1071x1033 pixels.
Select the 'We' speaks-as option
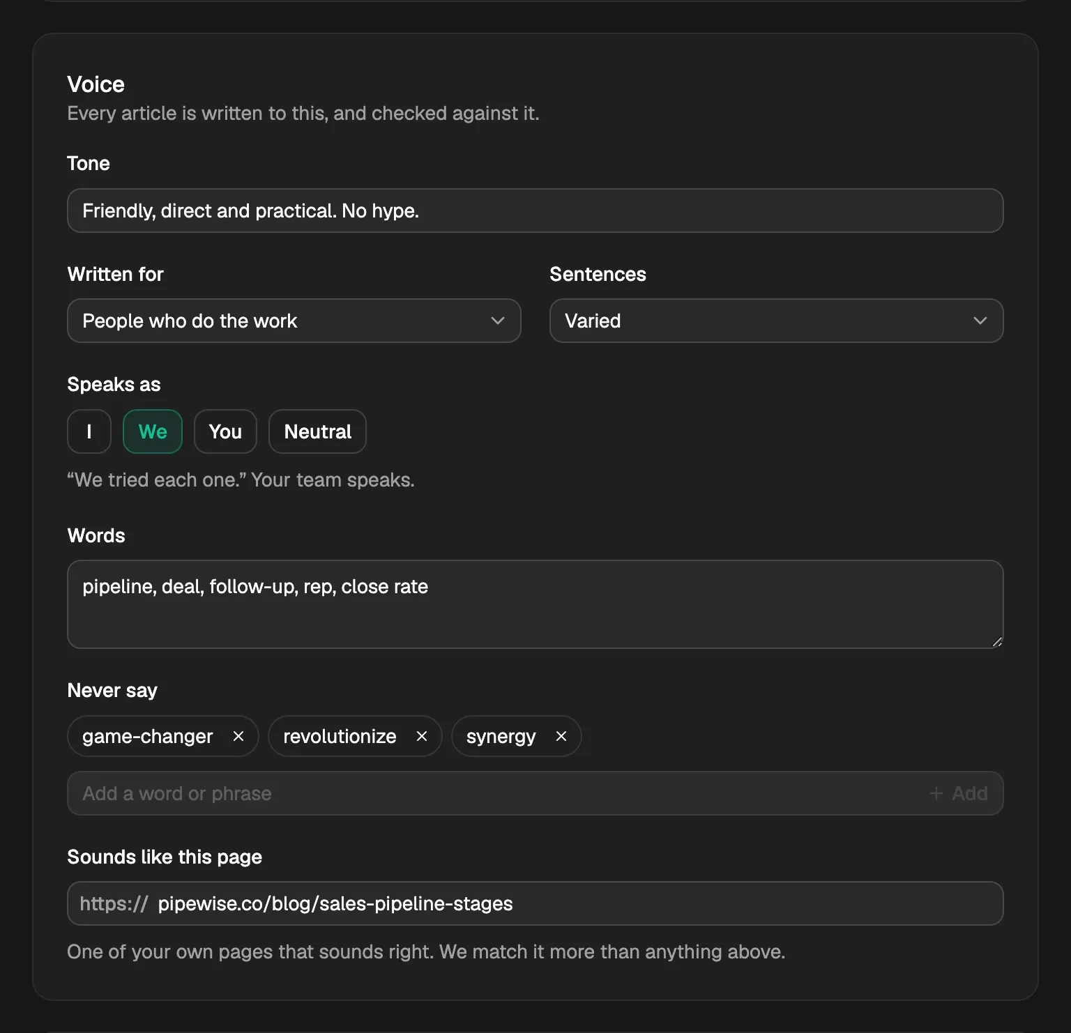153,431
